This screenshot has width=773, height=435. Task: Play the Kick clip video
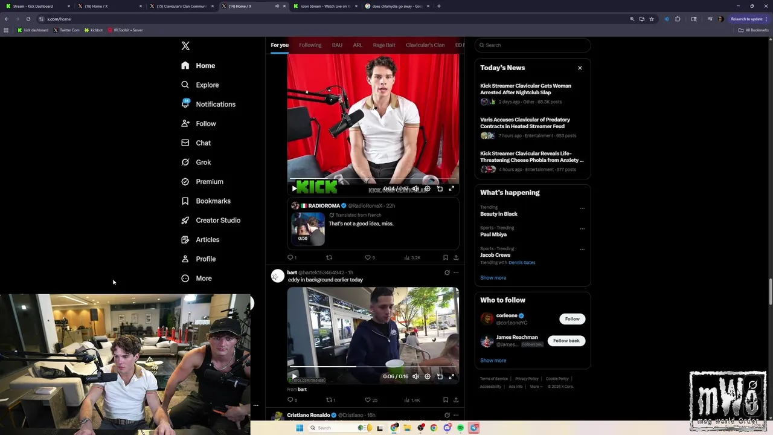click(294, 188)
